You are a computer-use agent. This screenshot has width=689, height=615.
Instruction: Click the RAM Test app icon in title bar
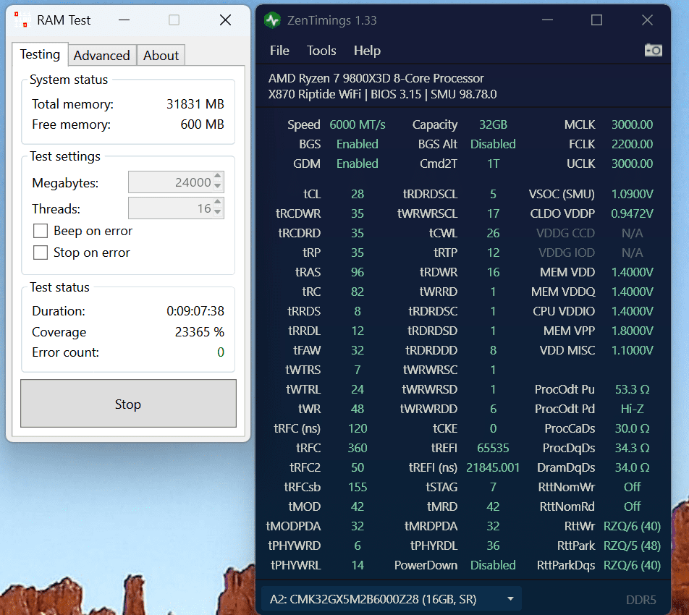pos(22,20)
